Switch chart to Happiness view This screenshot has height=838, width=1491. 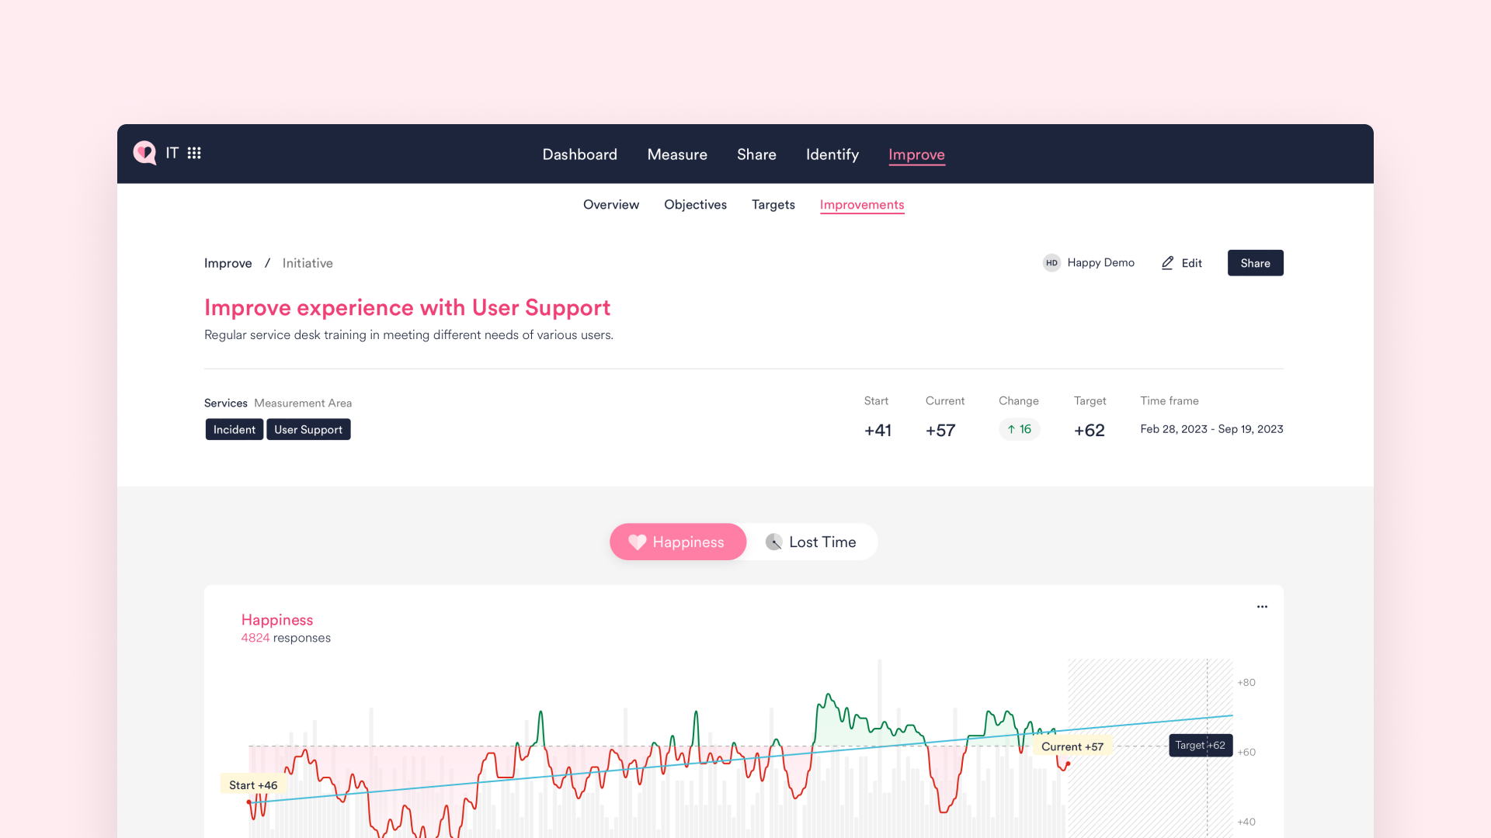[678, 542]
